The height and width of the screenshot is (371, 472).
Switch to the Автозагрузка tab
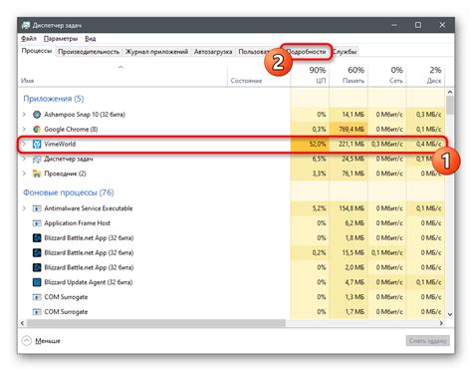coord(213,52)
